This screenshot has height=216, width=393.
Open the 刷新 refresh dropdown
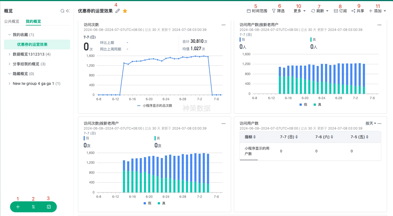tap(320, 11)
